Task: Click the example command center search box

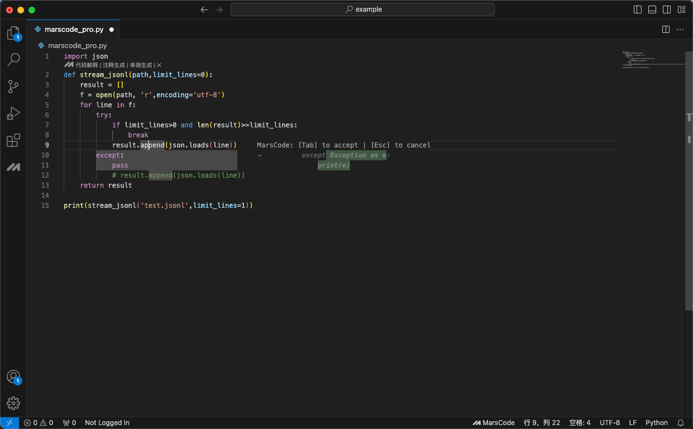Action: 362,9
